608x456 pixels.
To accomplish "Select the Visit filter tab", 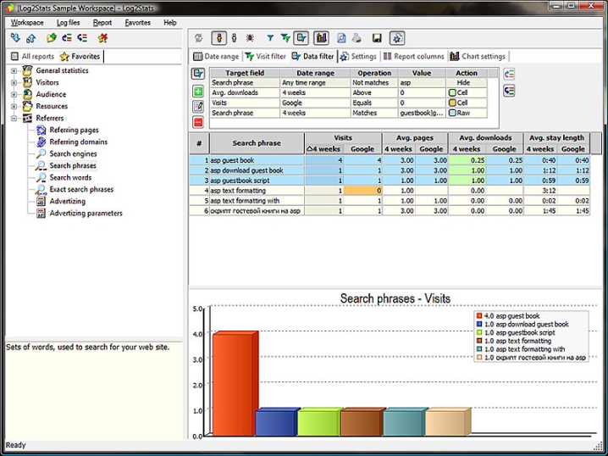I will [265, 57].
